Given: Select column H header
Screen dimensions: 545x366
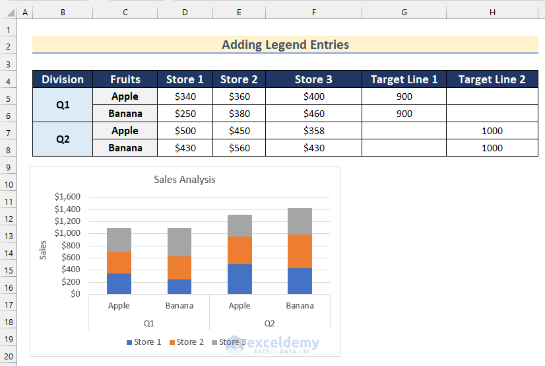Looking at the screenshot, I should click(492, 13).
